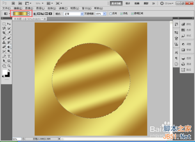Select the Polygonal Lasso tool
Image resolution: width=195 pixels, height=142 pixels.
[4, 28]
